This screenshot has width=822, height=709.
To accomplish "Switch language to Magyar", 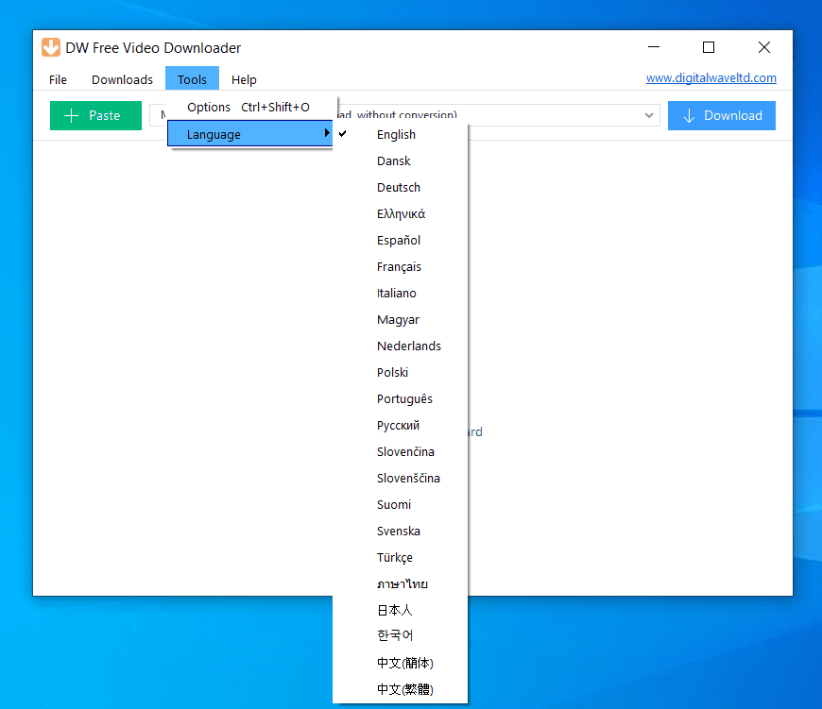I will (400, 319).
